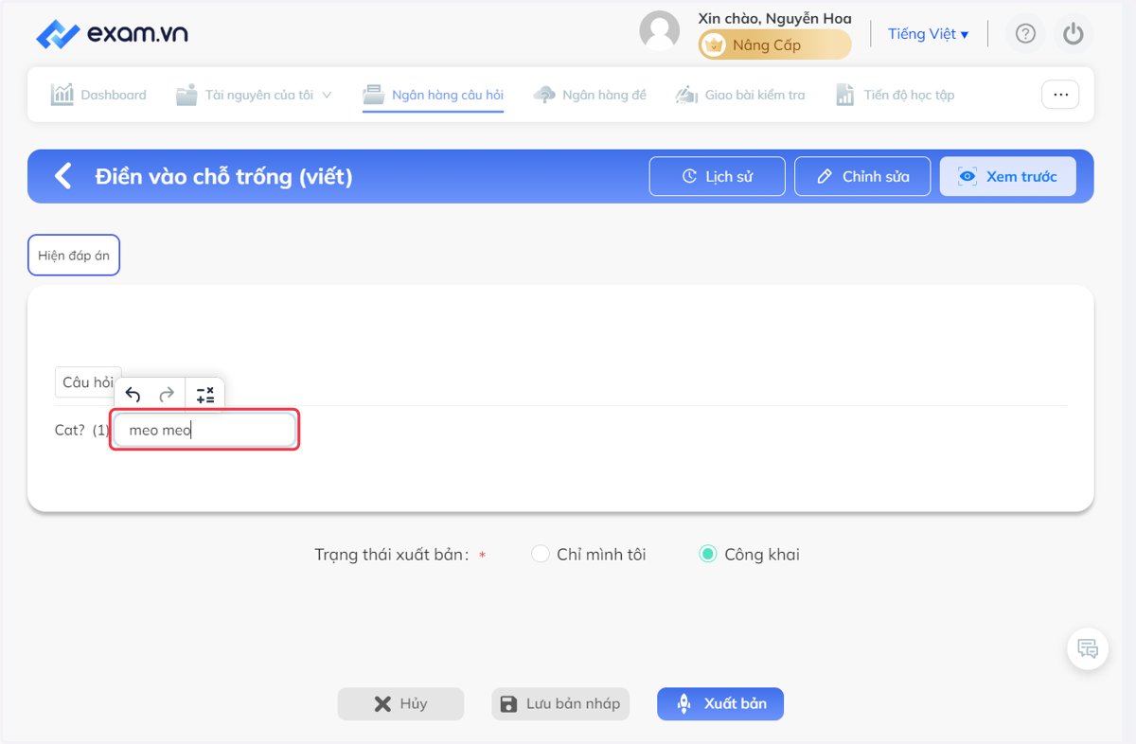Go to the Dashboard tab
Viewport: 1136px width, 744px height.
tap(98, 95)
